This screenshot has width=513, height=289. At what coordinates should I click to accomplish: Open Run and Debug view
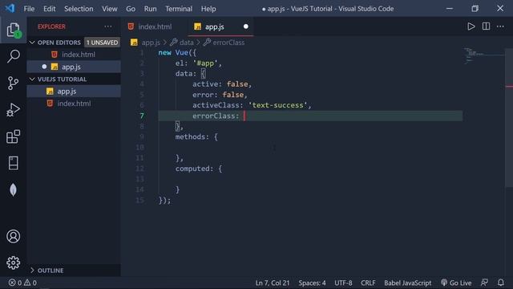[13, 110]
